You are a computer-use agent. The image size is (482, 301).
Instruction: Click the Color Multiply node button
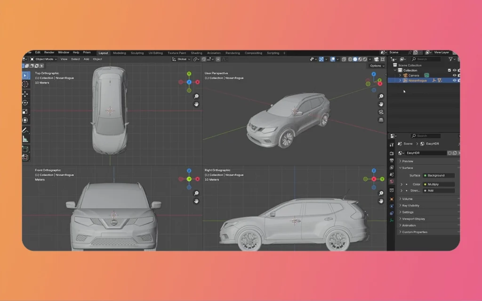(x=439, y=184)
